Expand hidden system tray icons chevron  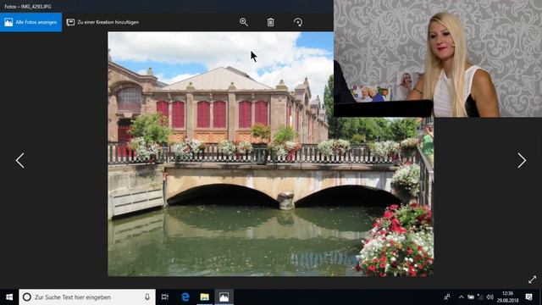(461, 297)
